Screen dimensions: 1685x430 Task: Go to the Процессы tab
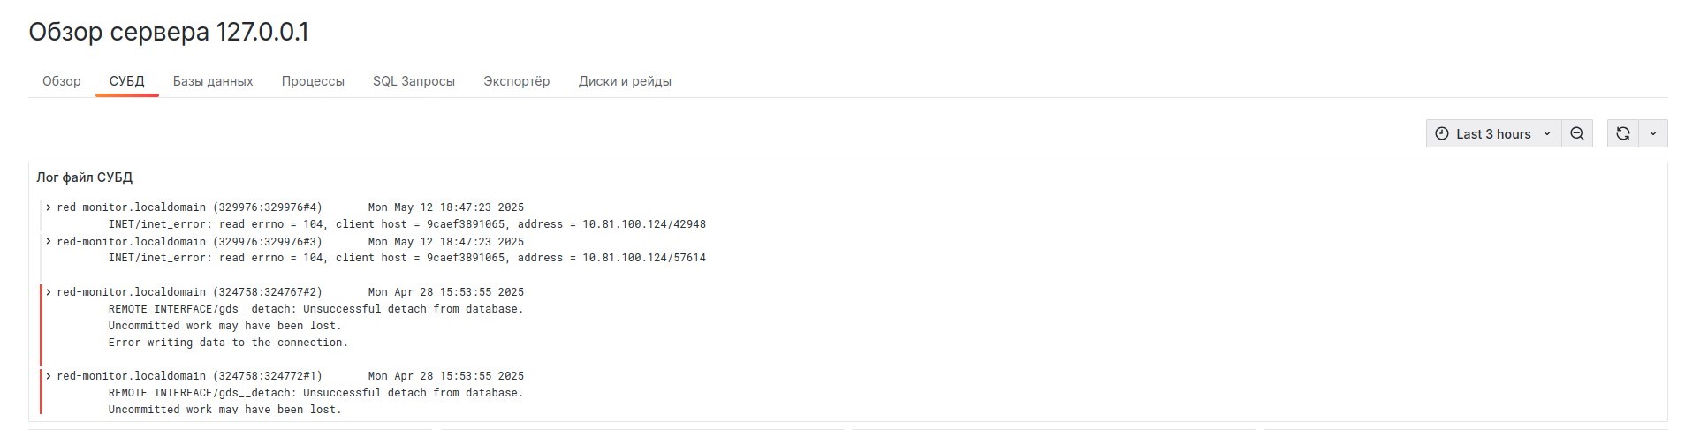tap(313, 81)
